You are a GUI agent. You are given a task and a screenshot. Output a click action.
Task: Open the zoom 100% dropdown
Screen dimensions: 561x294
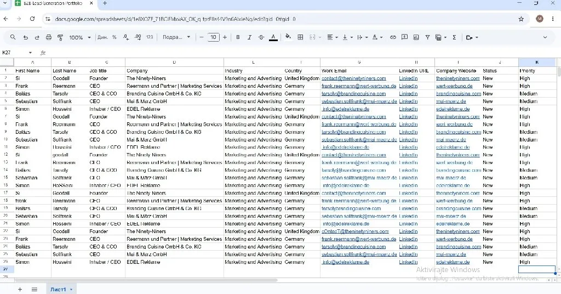[80, 37]
